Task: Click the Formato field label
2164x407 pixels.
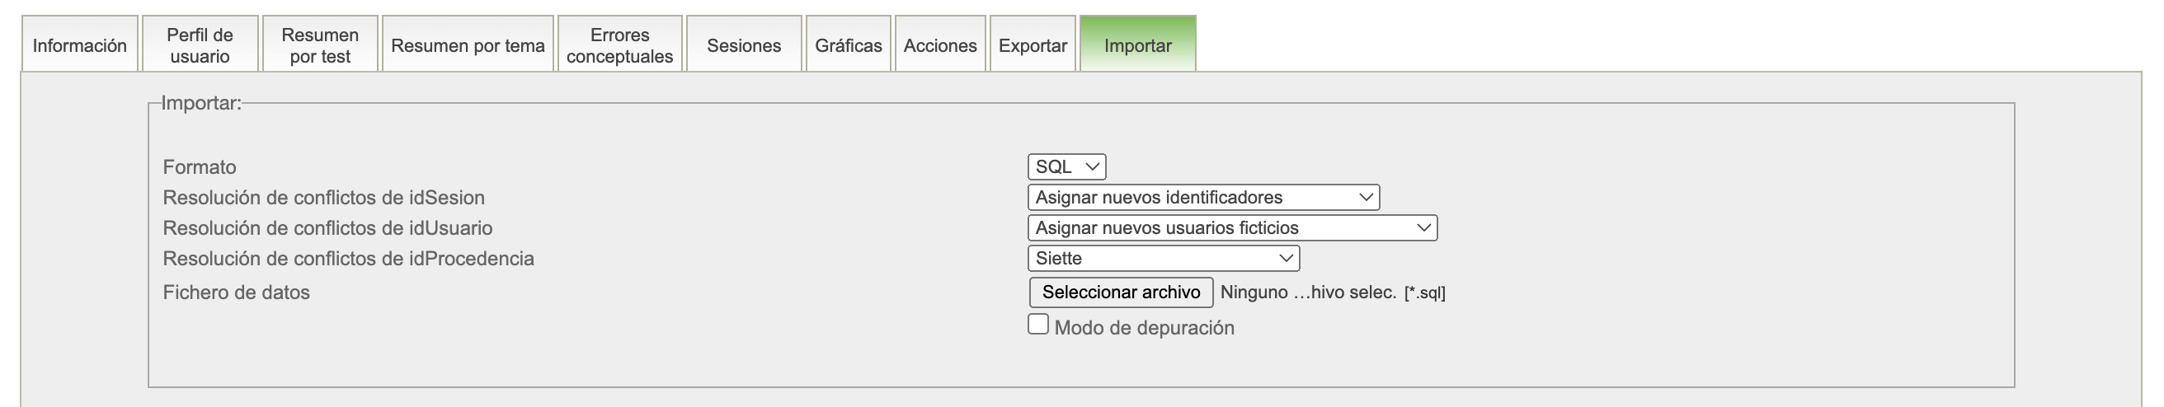Action: click(199, 167)
